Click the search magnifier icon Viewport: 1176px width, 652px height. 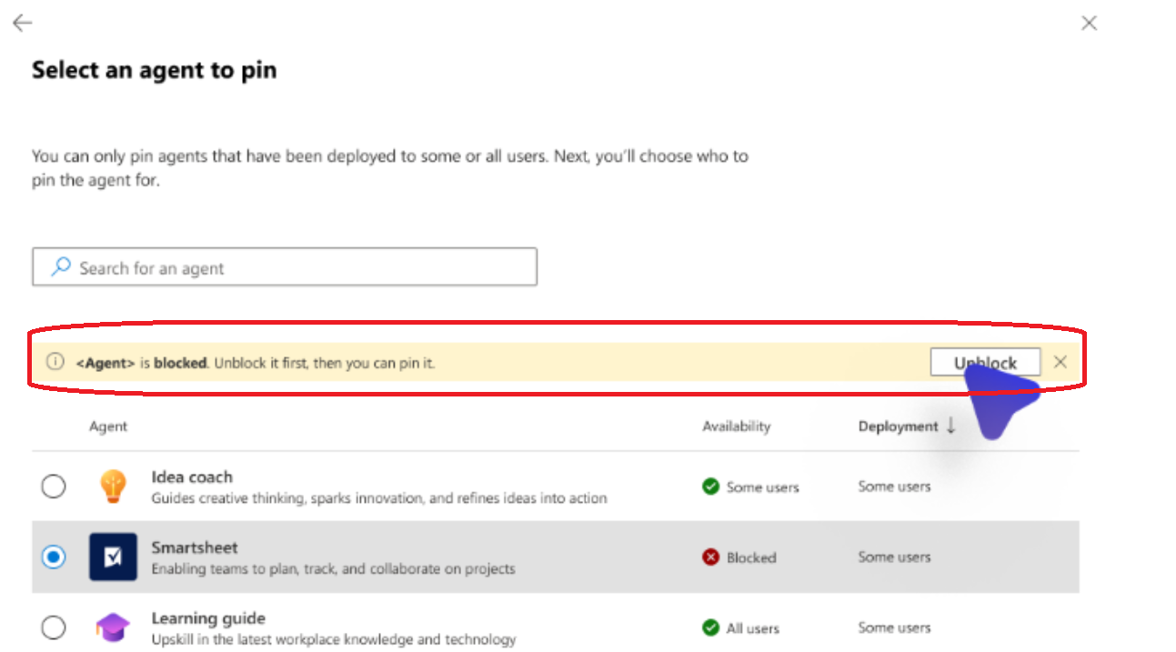[61, 267]
